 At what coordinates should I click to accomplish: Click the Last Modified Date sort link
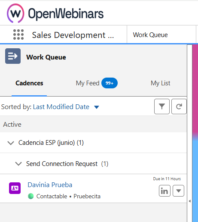tap(61, 107)
